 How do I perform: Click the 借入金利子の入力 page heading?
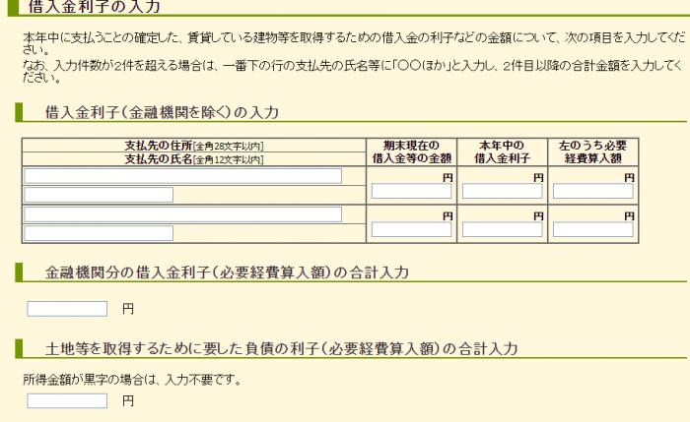95,7
